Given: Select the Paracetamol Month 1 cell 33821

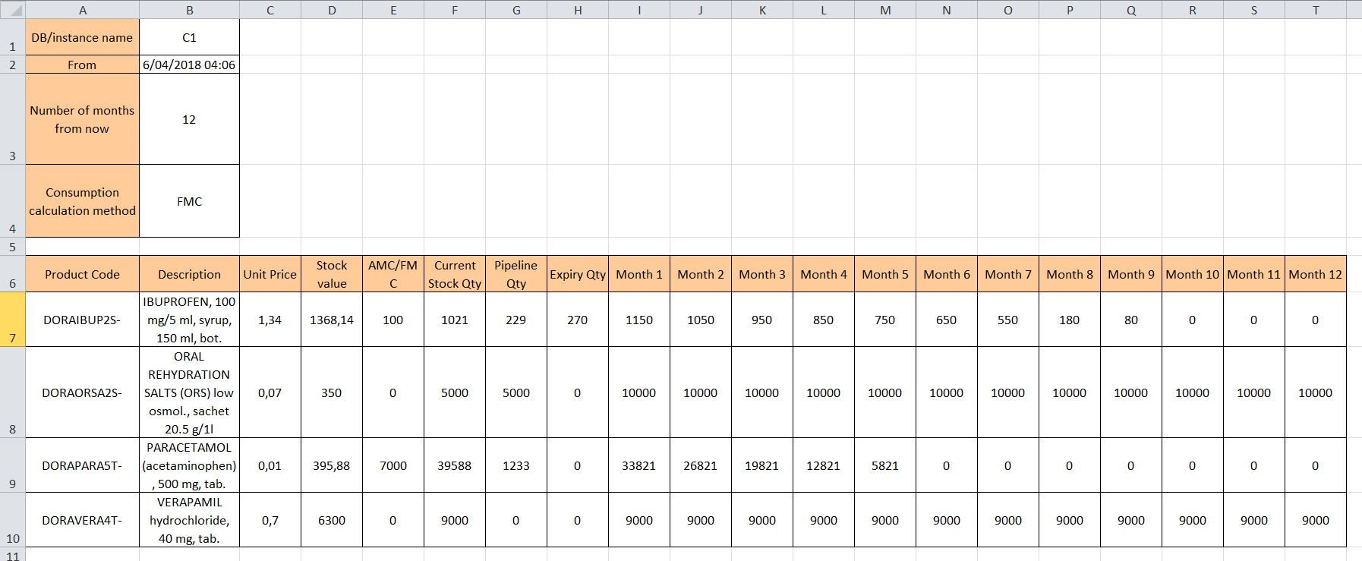Looking at the screenshot, I should point(638,465).
